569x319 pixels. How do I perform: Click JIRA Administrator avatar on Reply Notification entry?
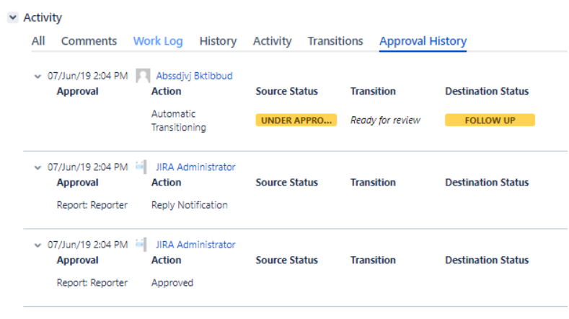[x=141, y=167]
